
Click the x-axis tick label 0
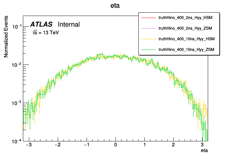(x=116, y=145)
